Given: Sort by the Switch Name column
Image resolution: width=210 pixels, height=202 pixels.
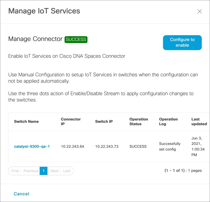Looking at the screenshot, I should (x=26, y=122).
